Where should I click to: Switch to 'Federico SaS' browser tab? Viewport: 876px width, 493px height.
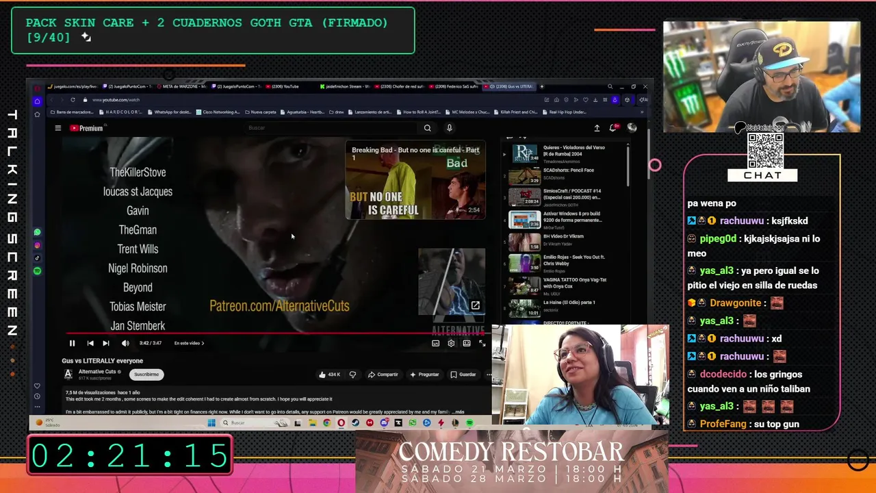pos(454,86)
